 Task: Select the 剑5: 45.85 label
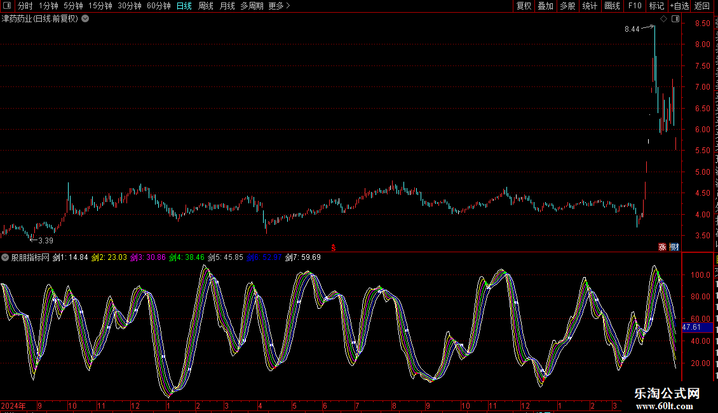(226, 257)
